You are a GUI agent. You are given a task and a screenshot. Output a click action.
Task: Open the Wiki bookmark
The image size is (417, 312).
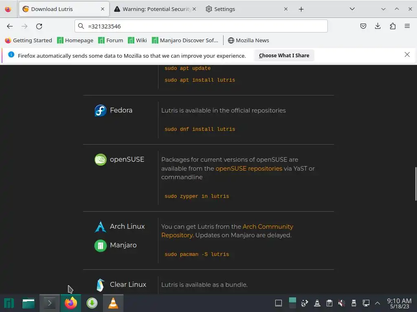[x=137, y=40]
